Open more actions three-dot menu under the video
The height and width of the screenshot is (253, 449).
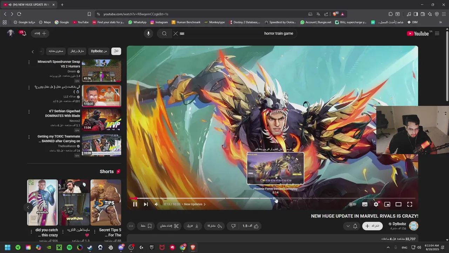coord(131,226)
